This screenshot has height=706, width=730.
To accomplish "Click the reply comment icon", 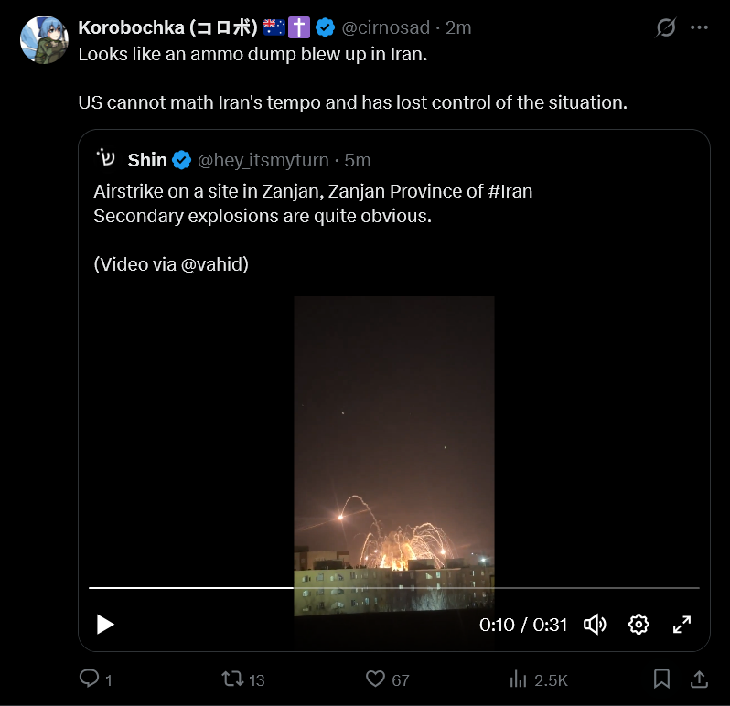I will pos(90,679).
